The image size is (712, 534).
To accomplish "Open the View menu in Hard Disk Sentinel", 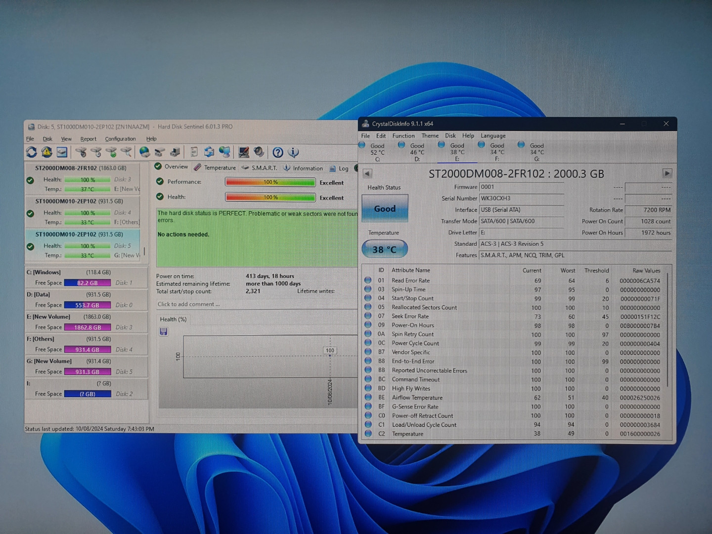I will coord(66,139).
